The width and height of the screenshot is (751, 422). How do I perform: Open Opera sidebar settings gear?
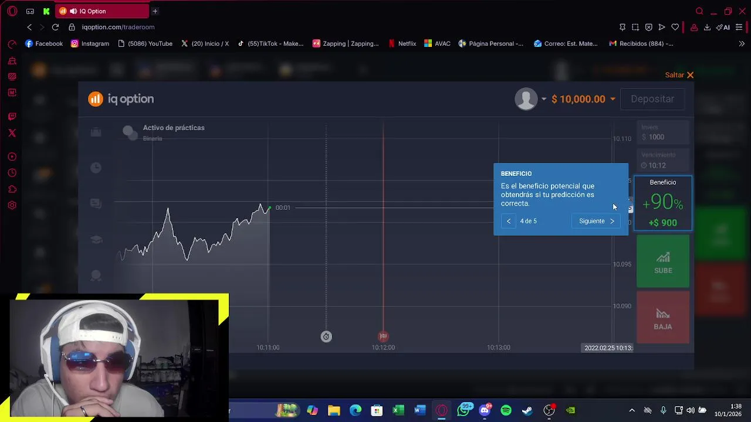click(x=12, y=205)
